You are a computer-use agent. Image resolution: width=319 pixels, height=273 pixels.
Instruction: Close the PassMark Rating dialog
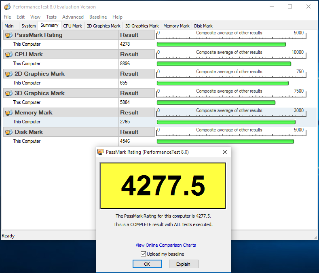(x=225, y=152)
